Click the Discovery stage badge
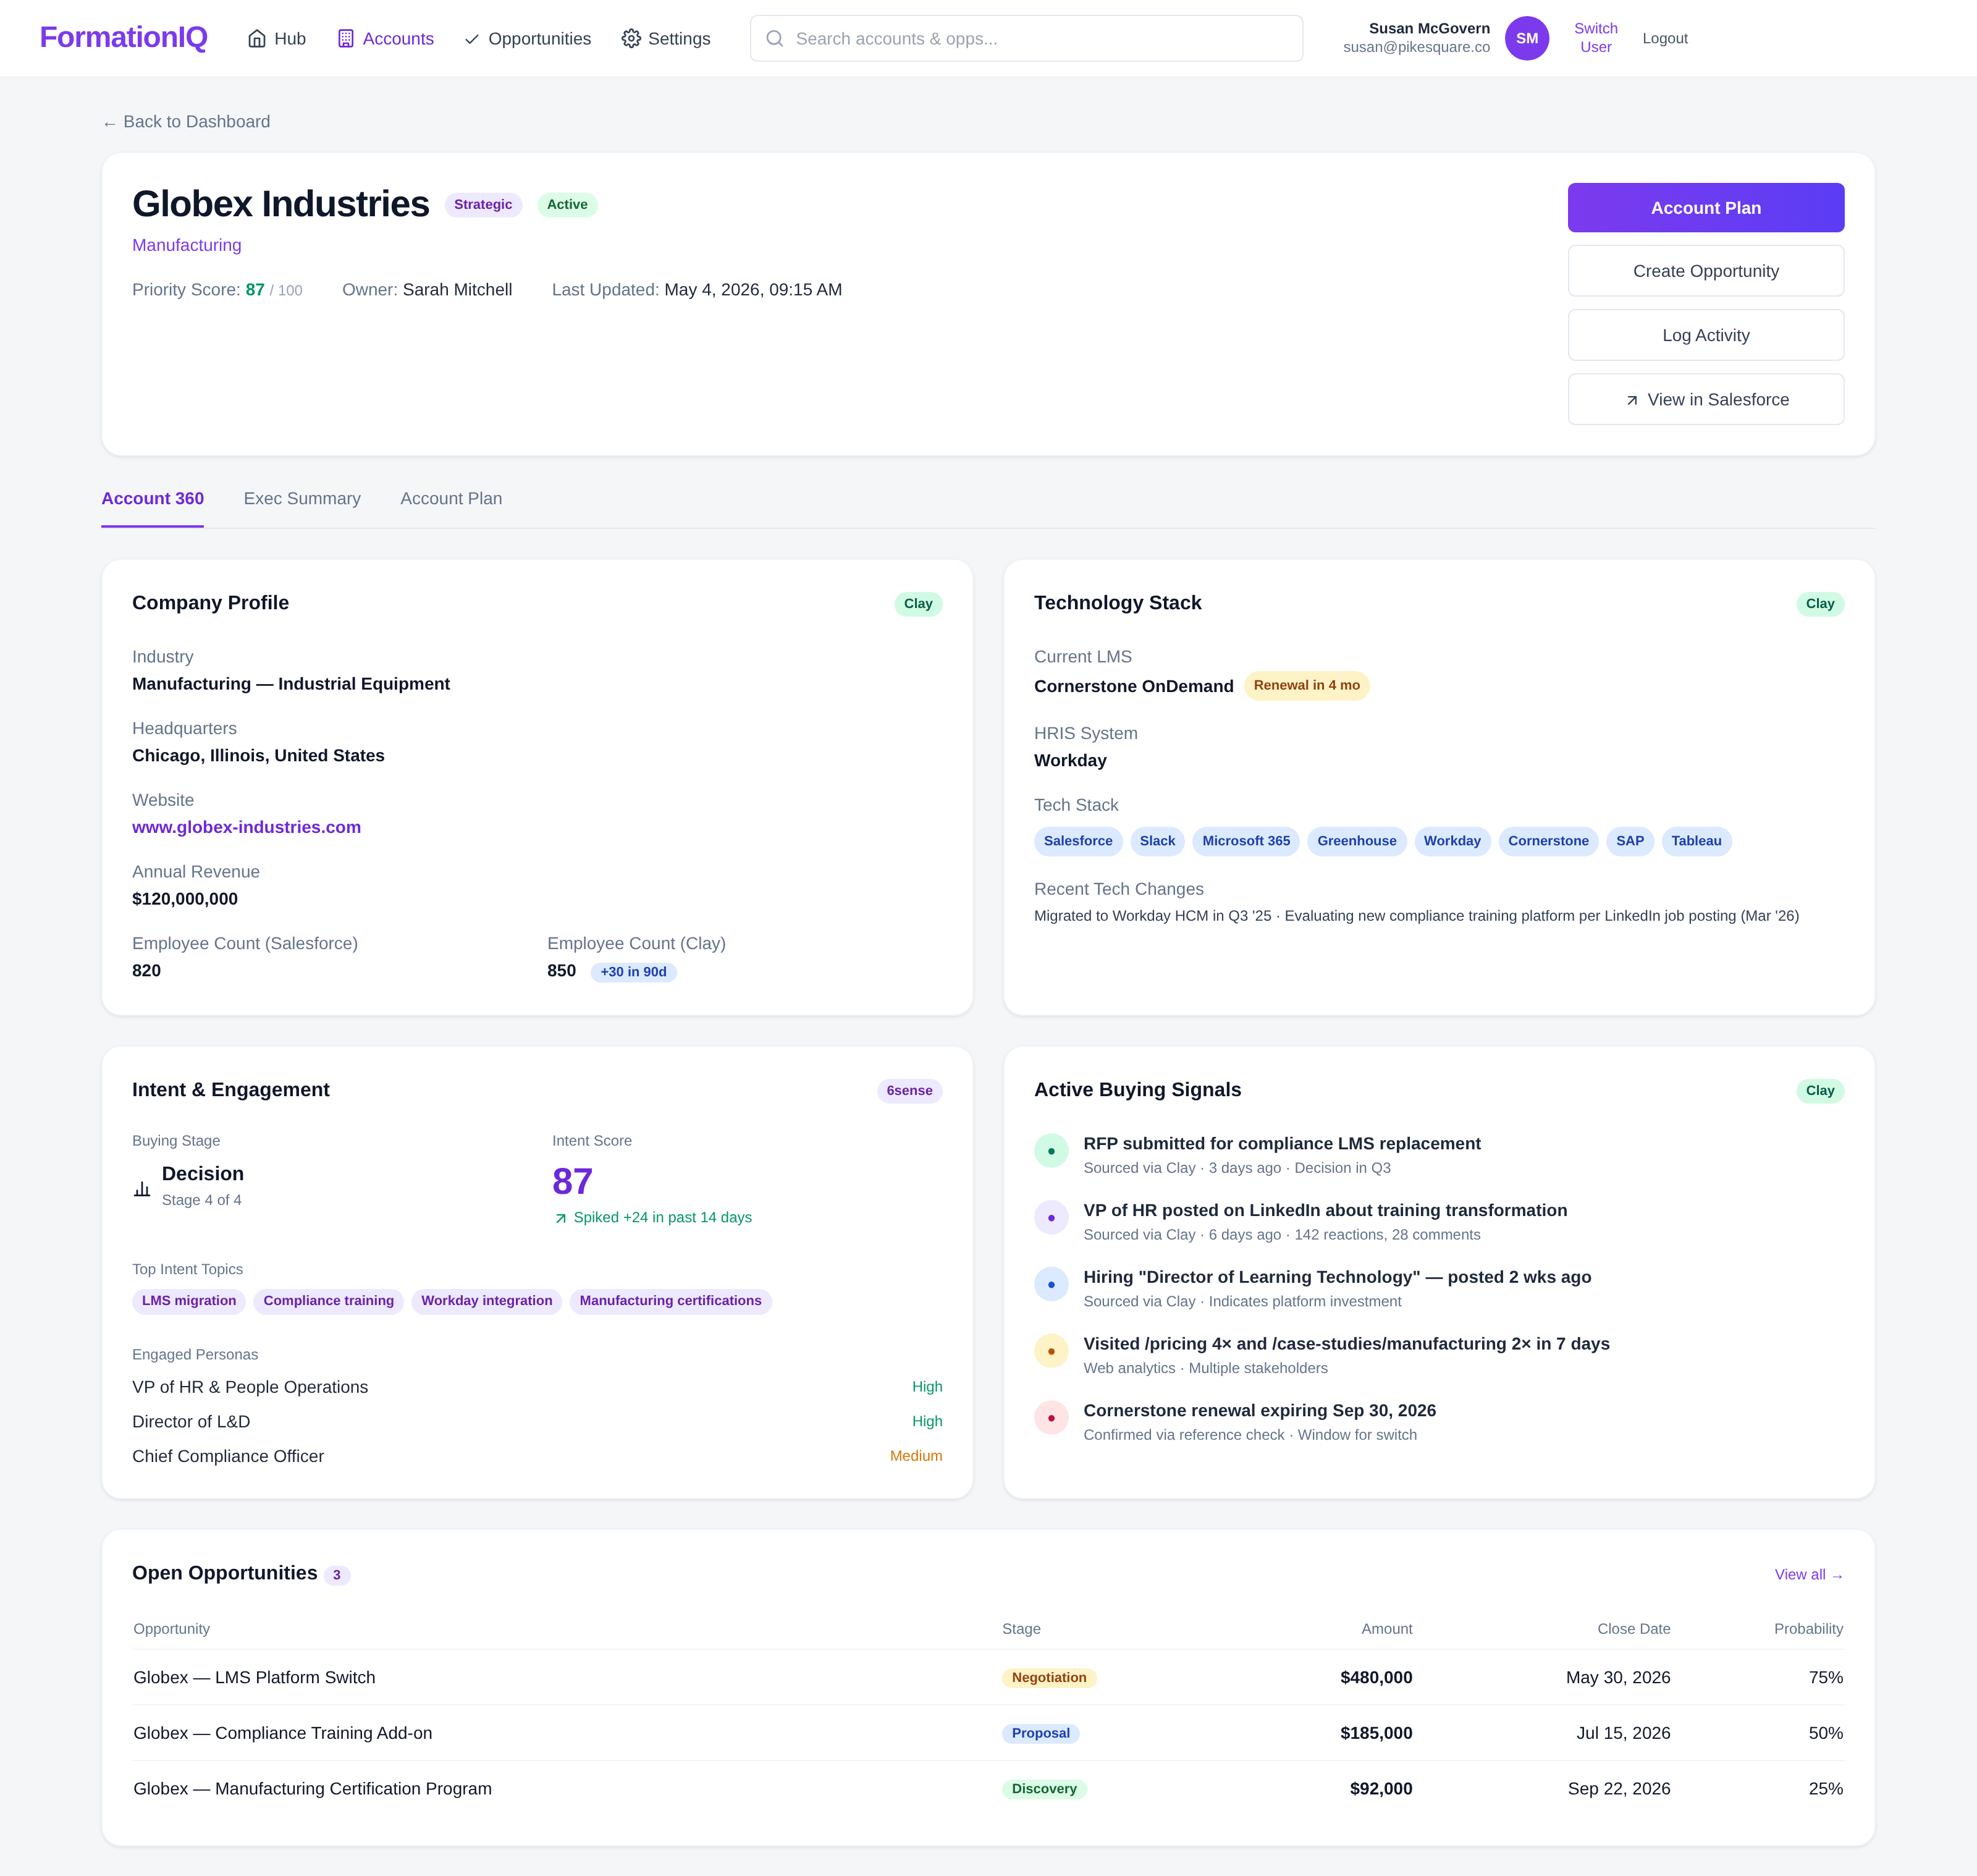Screen dimensions: 1977x1876 (x=1044, y=1789)
